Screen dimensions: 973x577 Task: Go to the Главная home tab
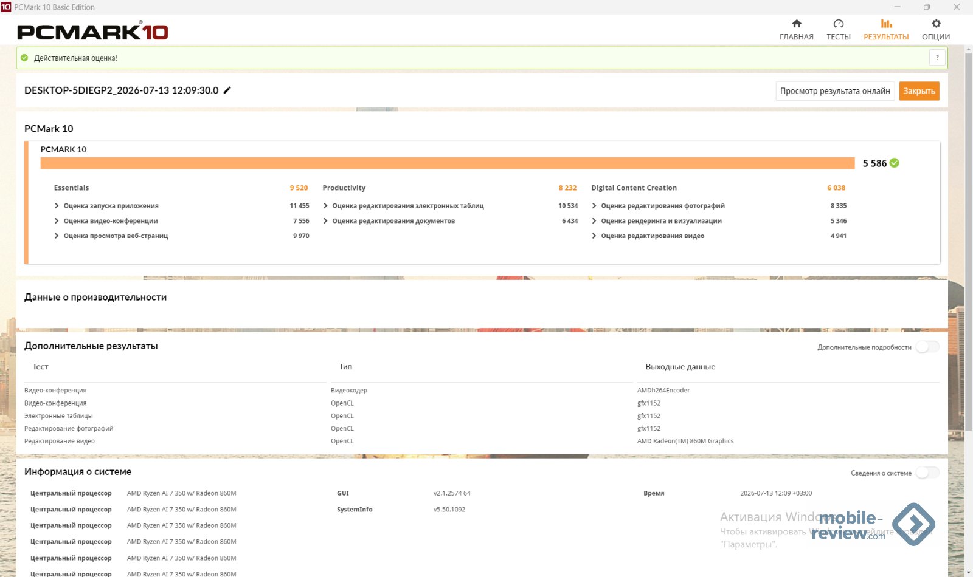click(x=796, y=30)
